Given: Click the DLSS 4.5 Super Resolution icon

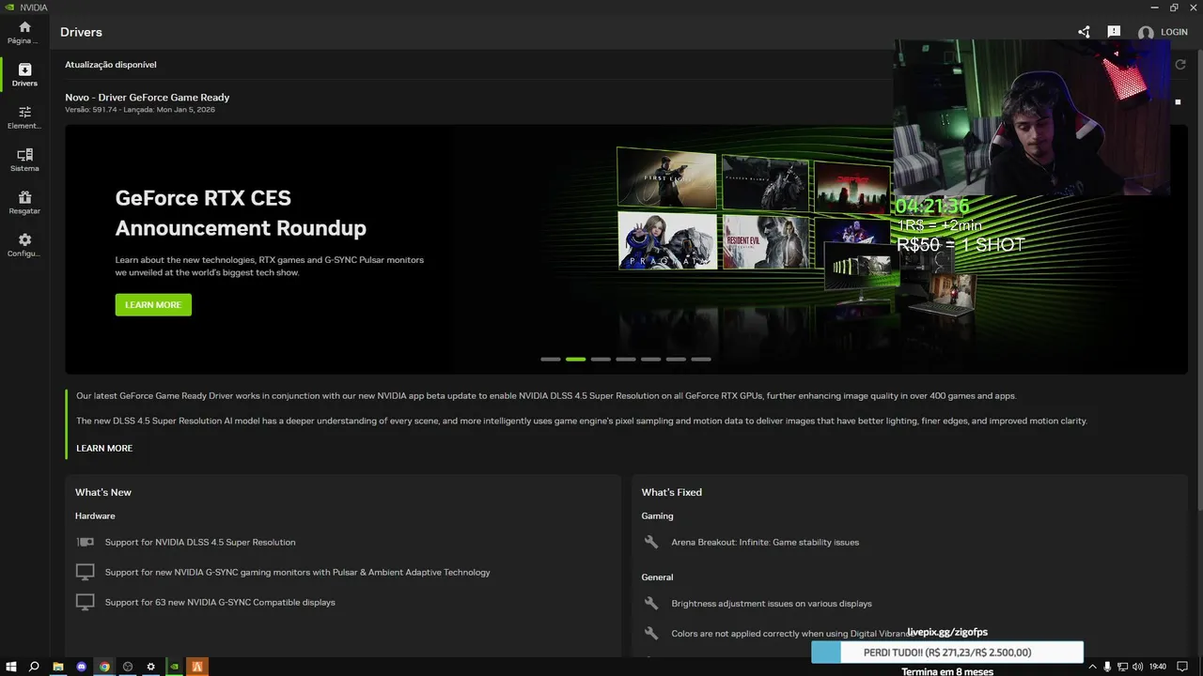Looking at the screenshot, I should (86, 542).
